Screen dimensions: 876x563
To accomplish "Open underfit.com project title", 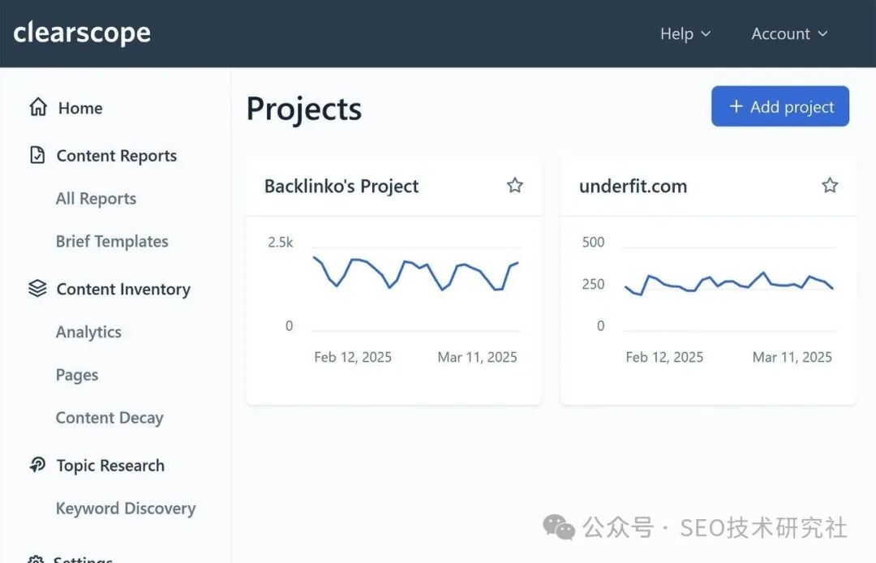I will [633, 186].
